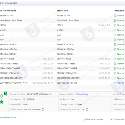
Task: Open help icon next to Verify Serial Number Yes
Action: point(87,109)
